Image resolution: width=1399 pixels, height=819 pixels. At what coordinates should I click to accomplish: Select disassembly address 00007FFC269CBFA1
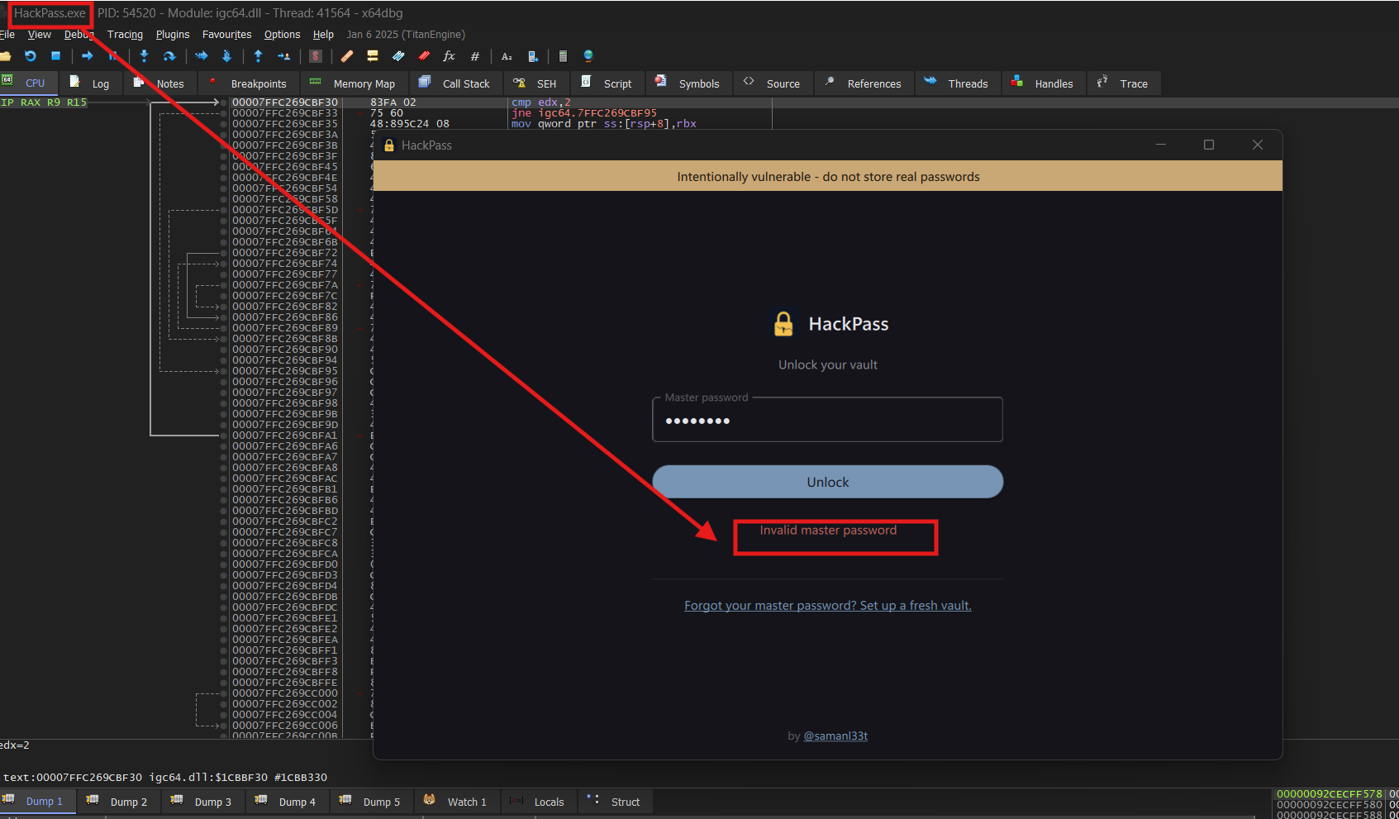point(285,436)
